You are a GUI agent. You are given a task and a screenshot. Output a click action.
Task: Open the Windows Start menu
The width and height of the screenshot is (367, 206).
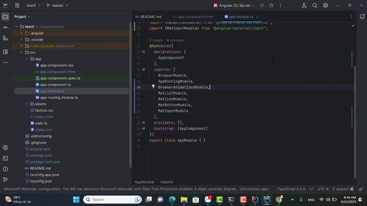76,200
